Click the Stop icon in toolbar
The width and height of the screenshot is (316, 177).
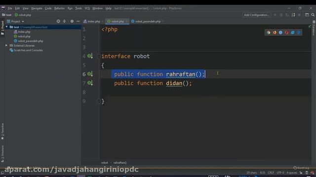pos(299,15)
